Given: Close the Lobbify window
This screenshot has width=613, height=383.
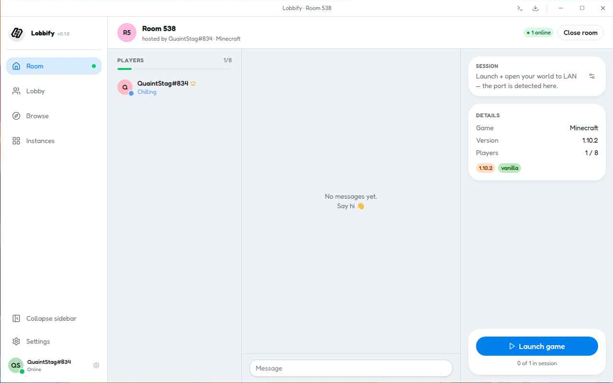Looking at the screenshot, I should [603, 8].
